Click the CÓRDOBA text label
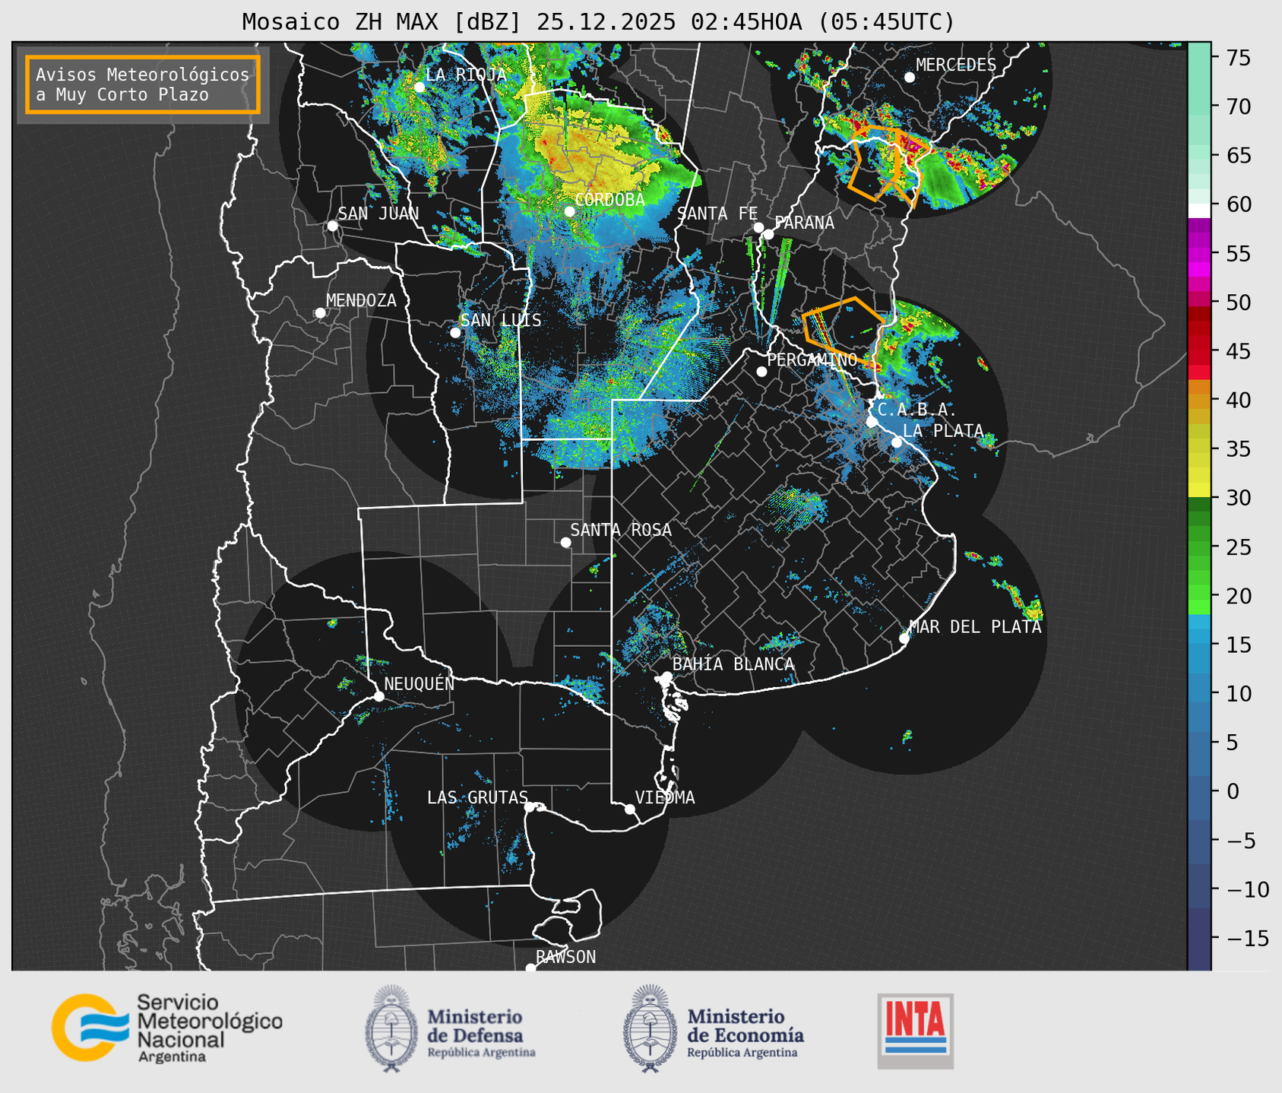This screenshot has height=1093, width=1282. (609, 200)
